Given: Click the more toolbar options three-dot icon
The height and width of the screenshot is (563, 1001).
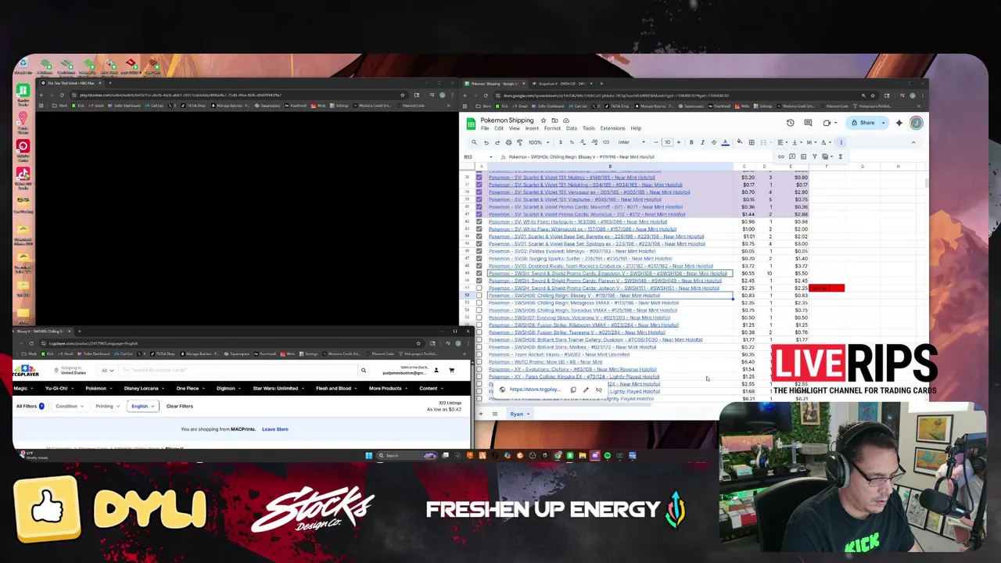Looking at the screenshot, I should click(841, 142).
